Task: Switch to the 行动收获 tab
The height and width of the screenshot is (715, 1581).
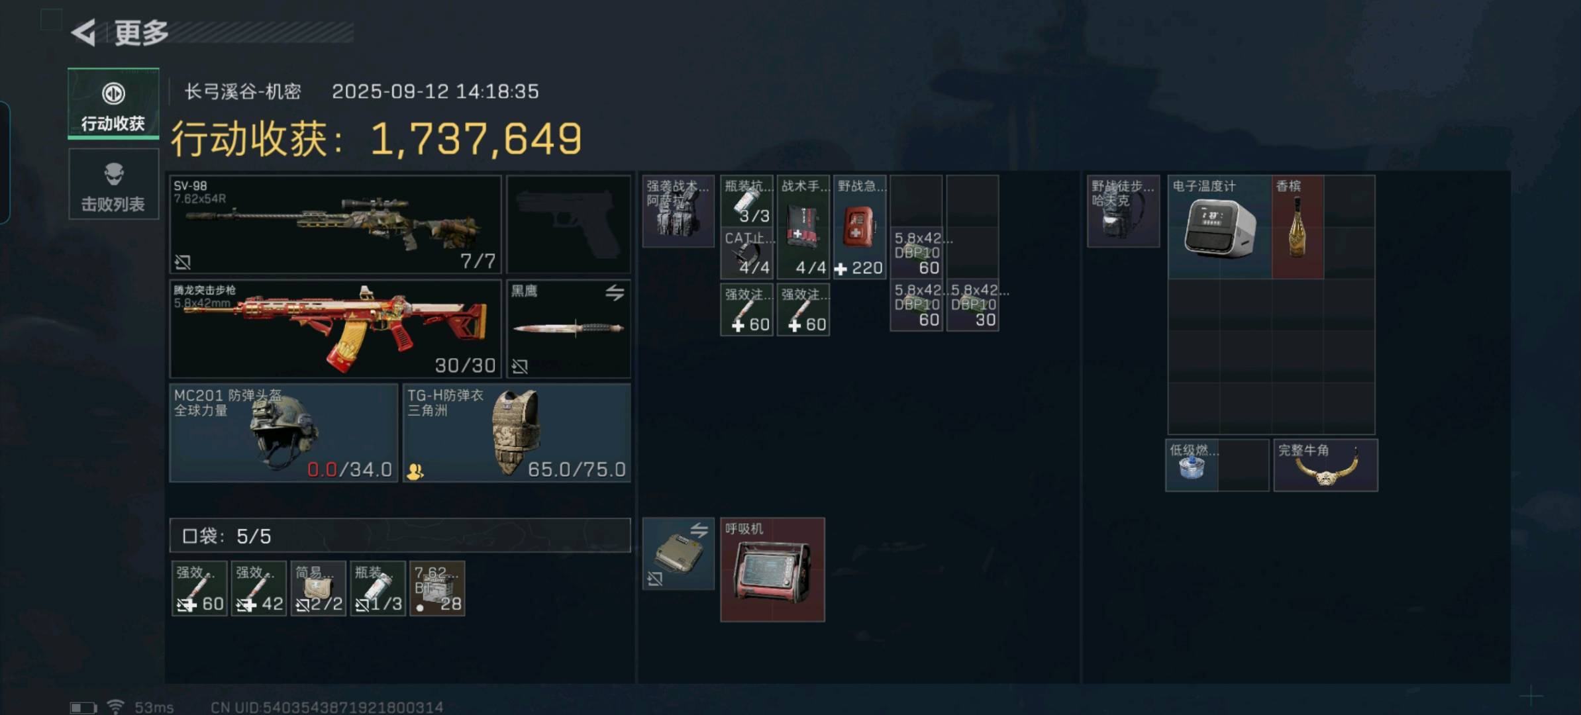Action: (113, 104)
